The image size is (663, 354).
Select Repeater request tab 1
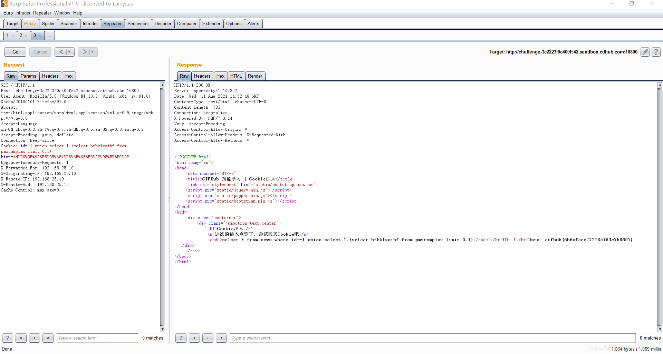pyautogui.click(x=7, y=35)
